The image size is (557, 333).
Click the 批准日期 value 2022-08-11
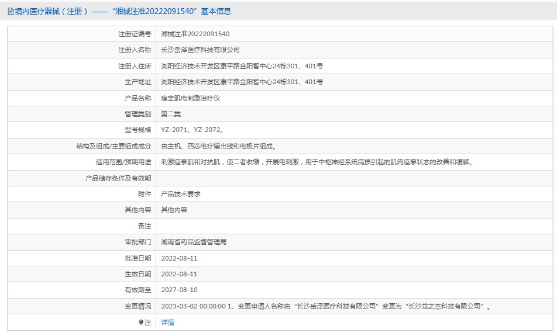[x=179, y=258]
